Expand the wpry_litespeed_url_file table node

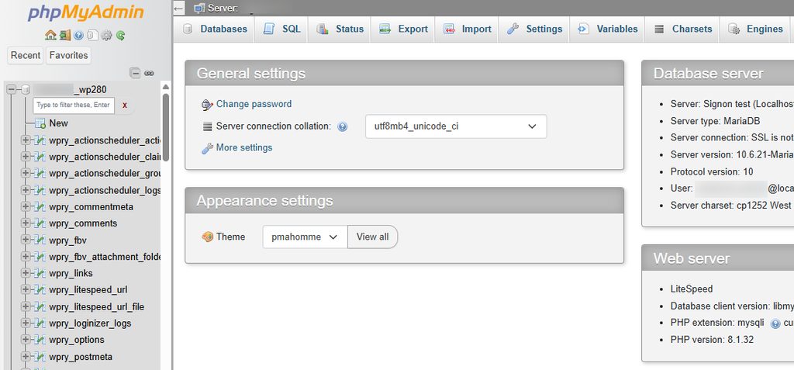(26, 306)
